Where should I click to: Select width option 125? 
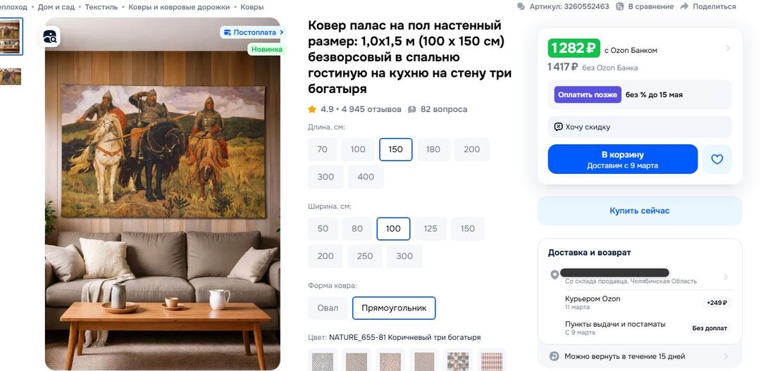(x=431, y=229)
